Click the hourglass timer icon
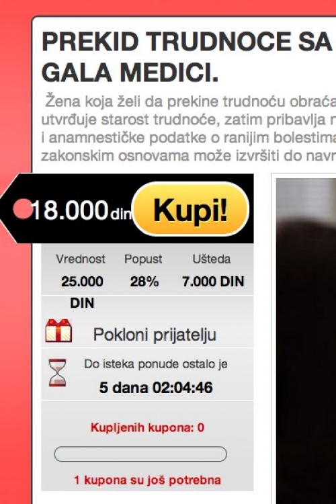Image resolution: width=336 pixels, height=504 pixels. pos(58,373)
